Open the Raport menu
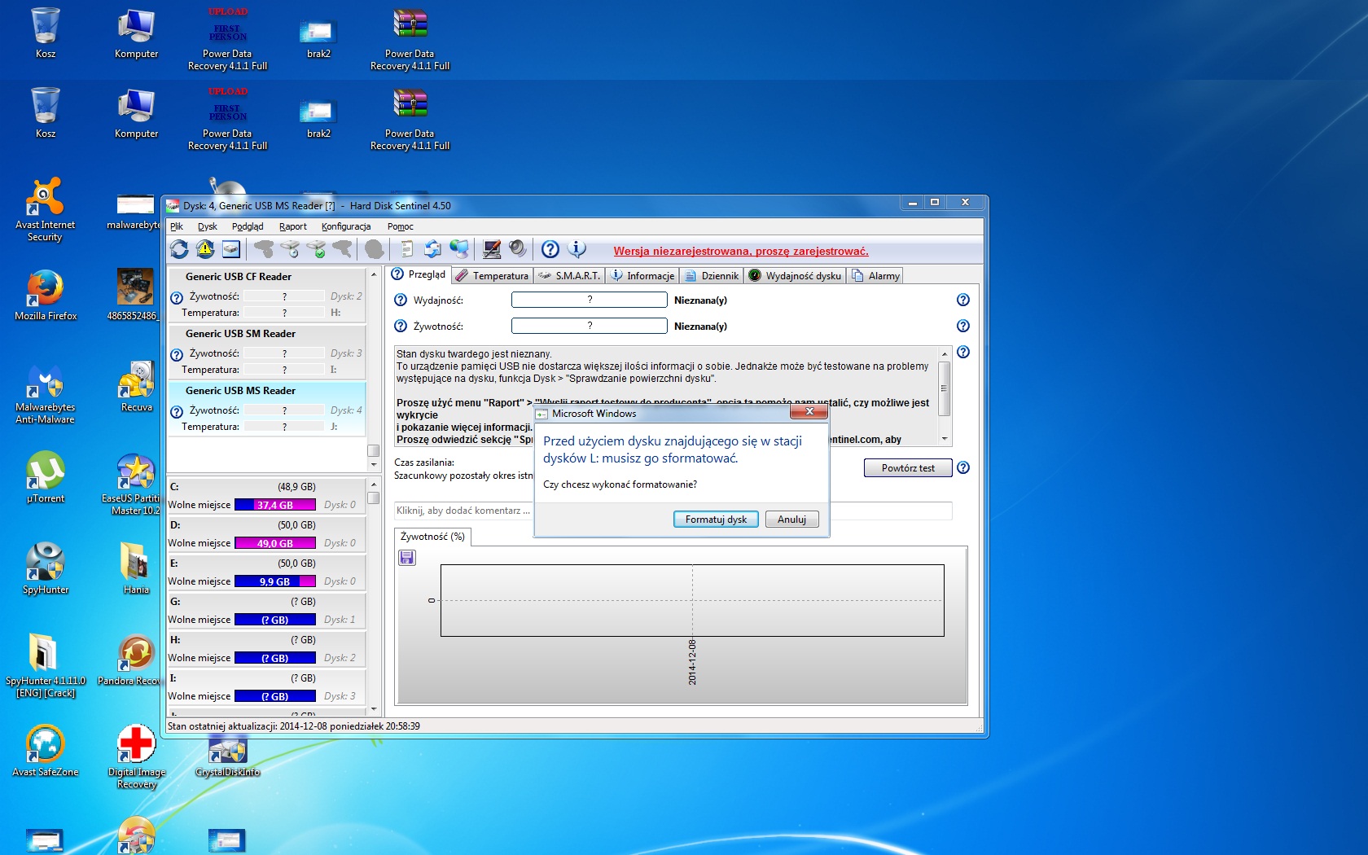The image size is (1368, 855). point(293,226)
